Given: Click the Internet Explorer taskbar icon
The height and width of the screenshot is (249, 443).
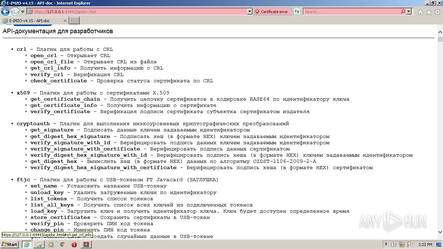Looking at the screenshot, I should (27, 245).
